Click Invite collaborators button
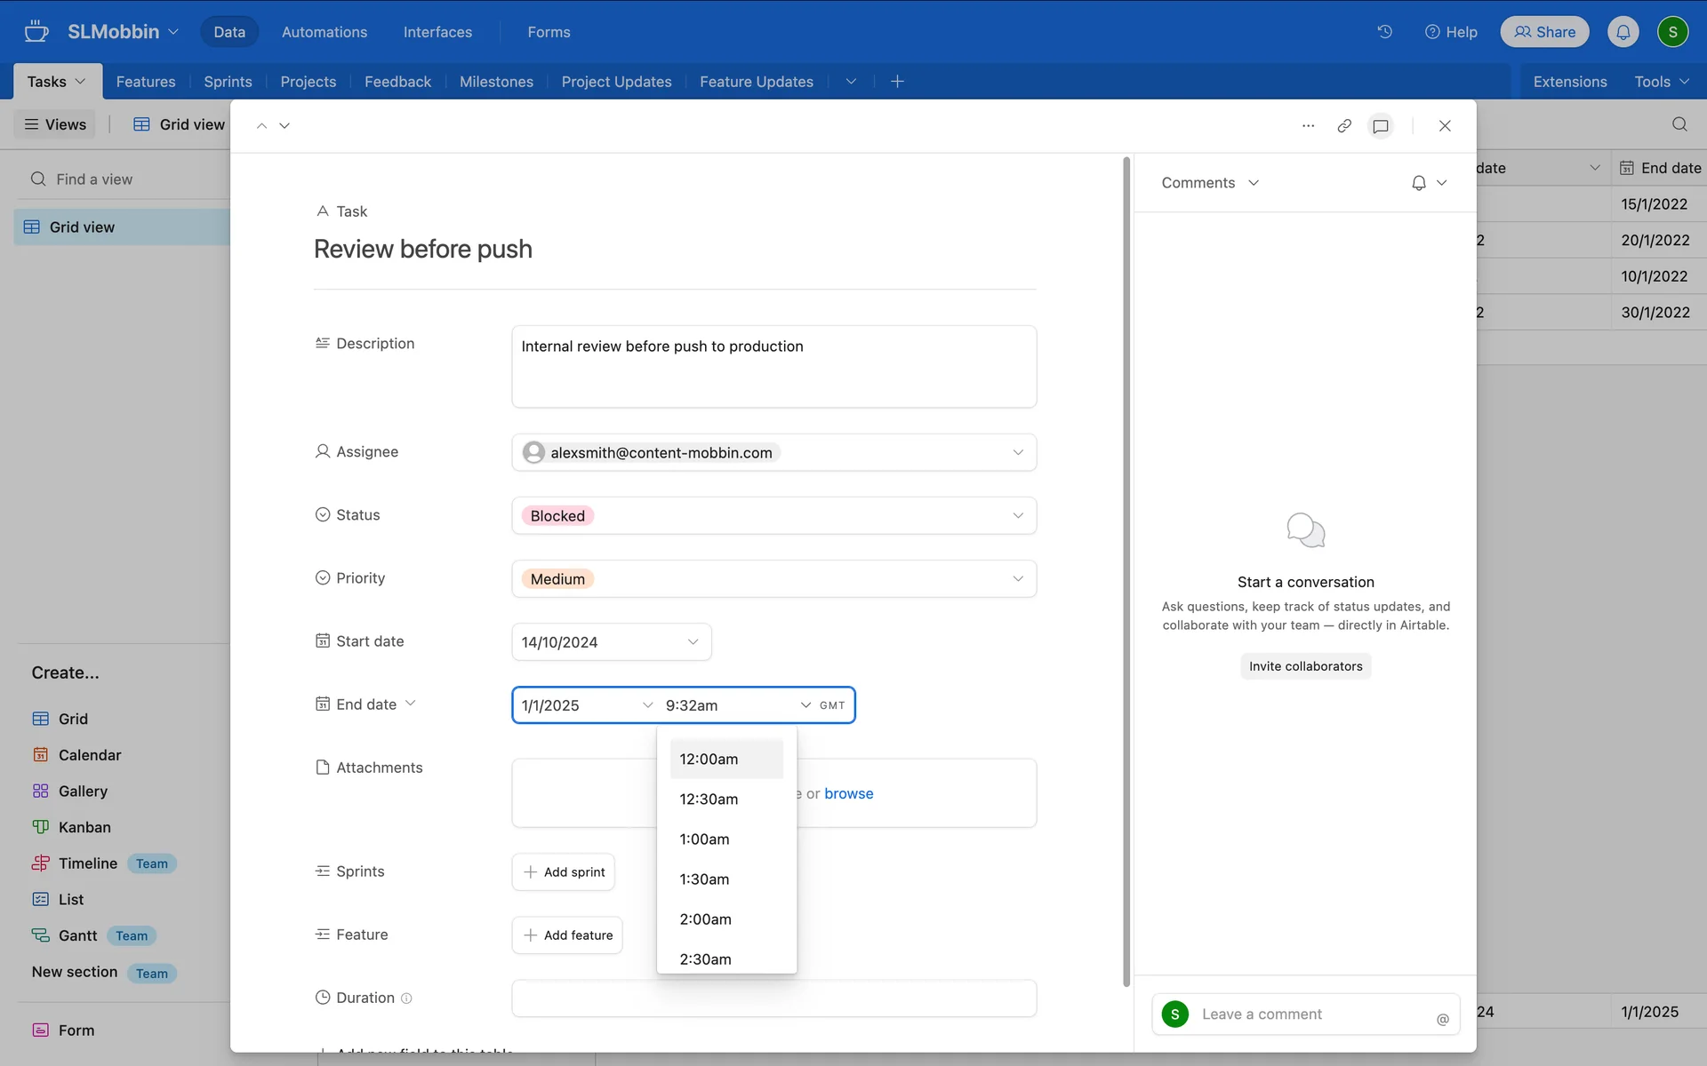 1305,666
